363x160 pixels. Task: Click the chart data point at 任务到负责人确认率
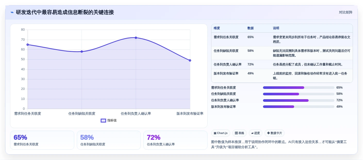tap(136, 38)
